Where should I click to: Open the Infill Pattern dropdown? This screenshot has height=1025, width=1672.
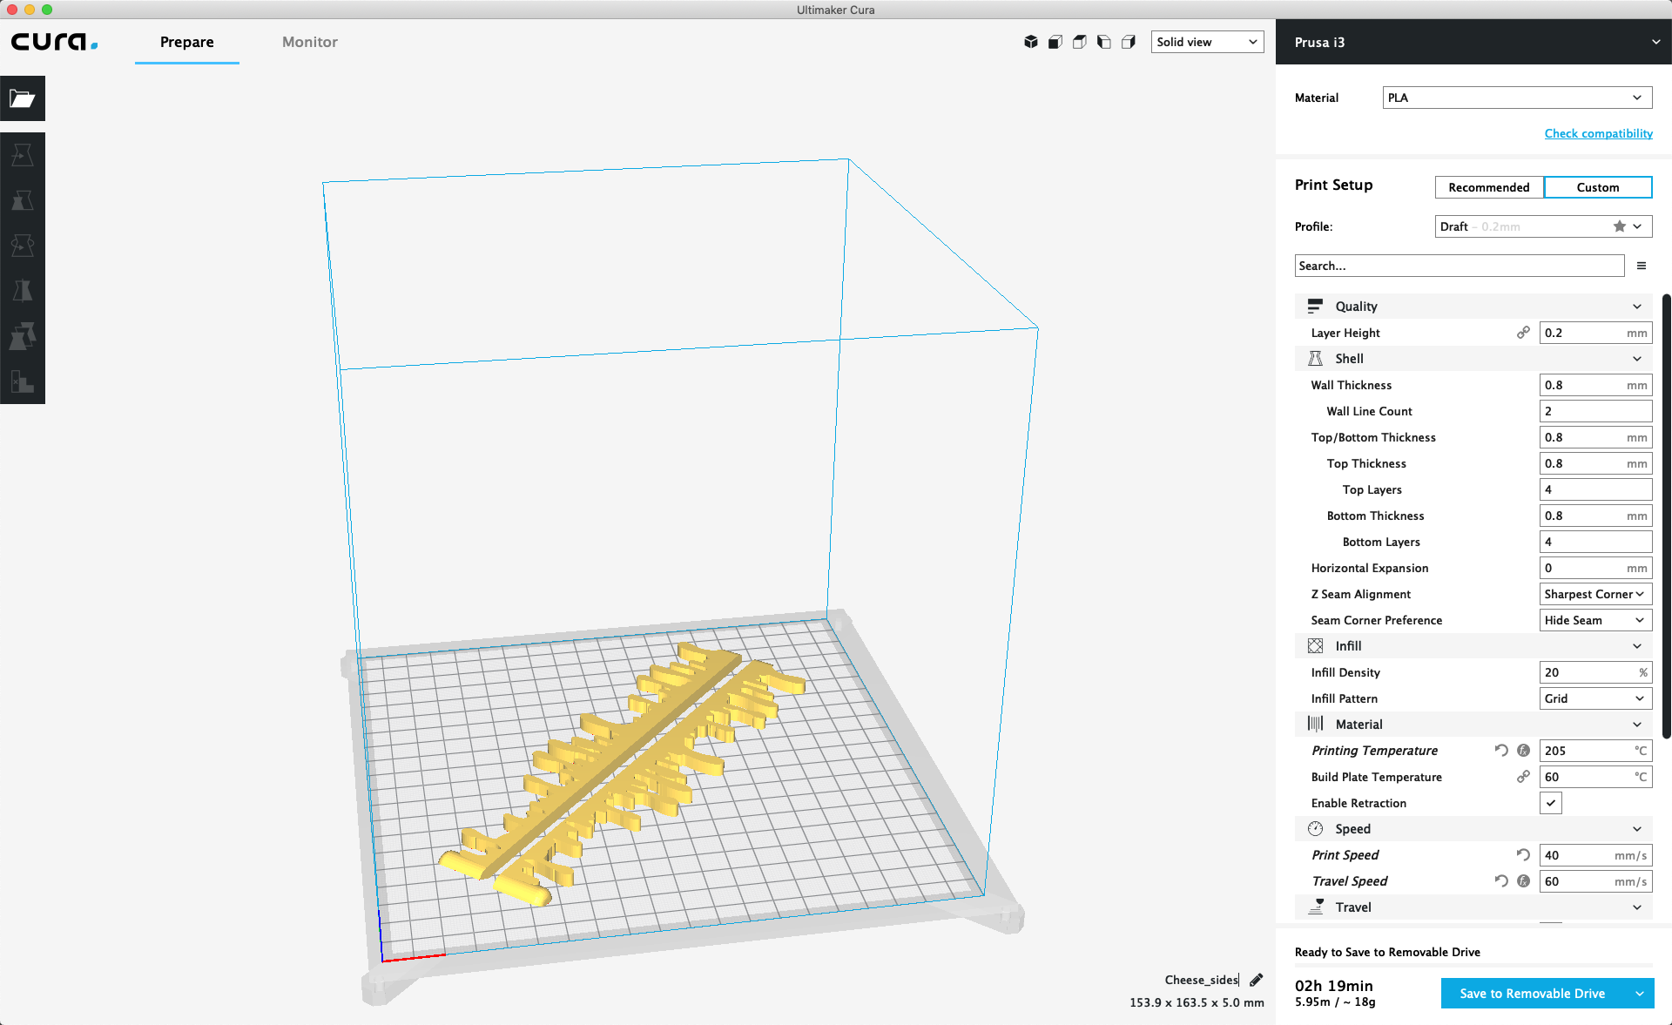(x=1593, y=698)
